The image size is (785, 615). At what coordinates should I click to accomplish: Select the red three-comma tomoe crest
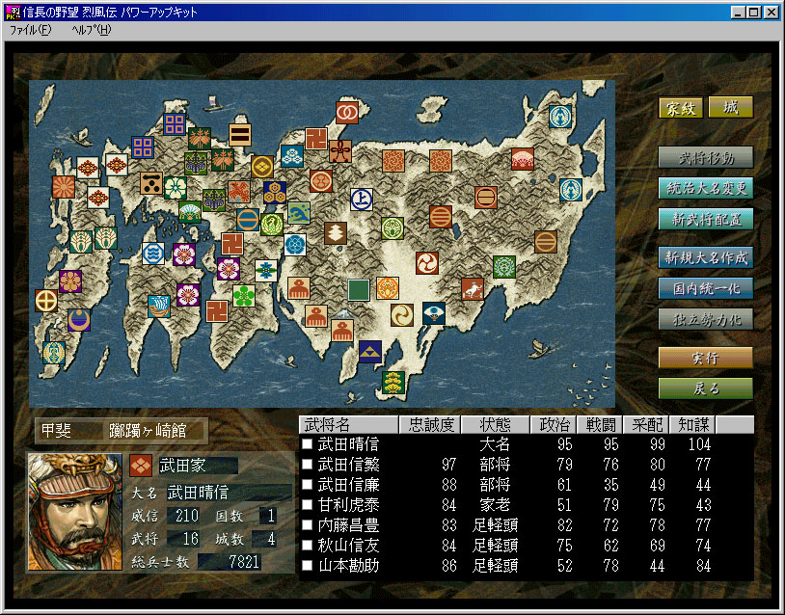pyautogui.click(x=427, y=262)
